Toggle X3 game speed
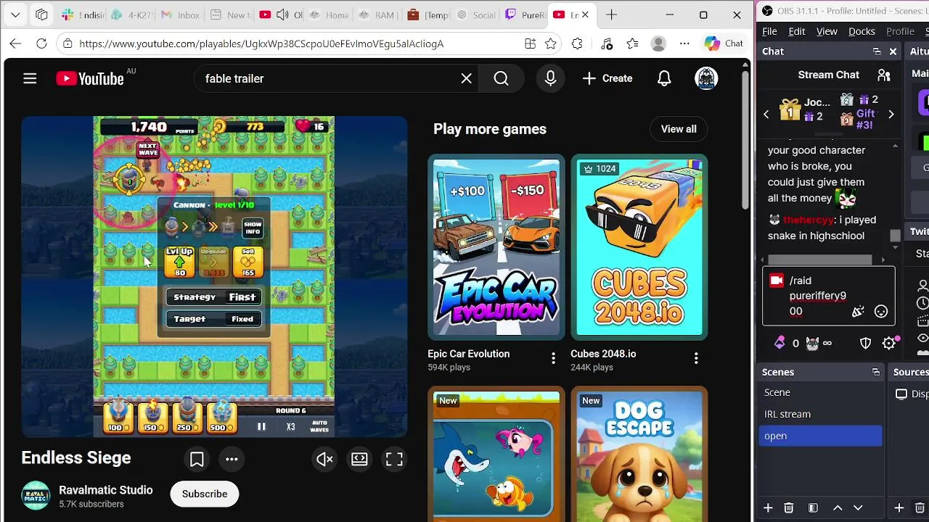 290,426
